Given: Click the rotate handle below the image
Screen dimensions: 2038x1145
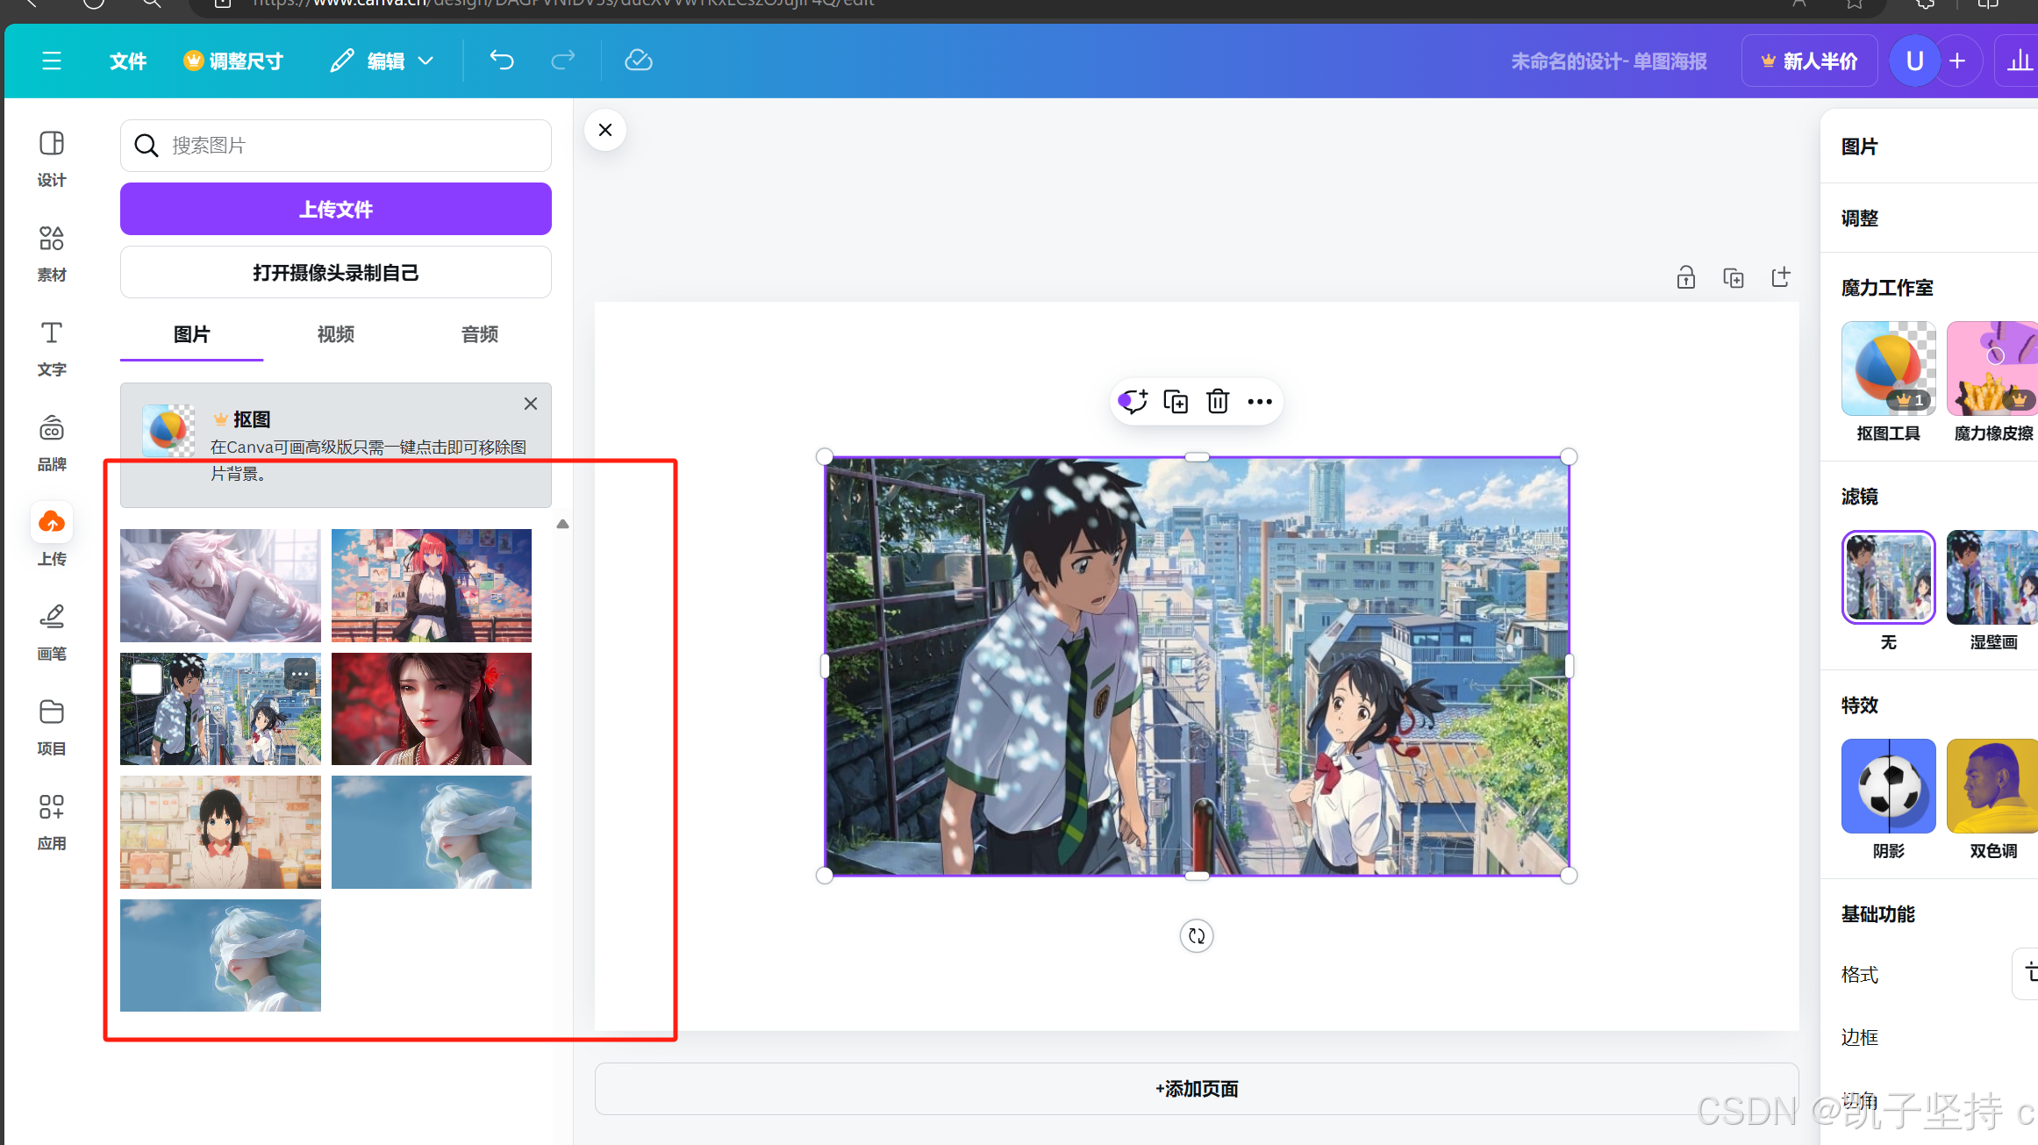Looking at the screenshot, I should tap(1196, 936).
